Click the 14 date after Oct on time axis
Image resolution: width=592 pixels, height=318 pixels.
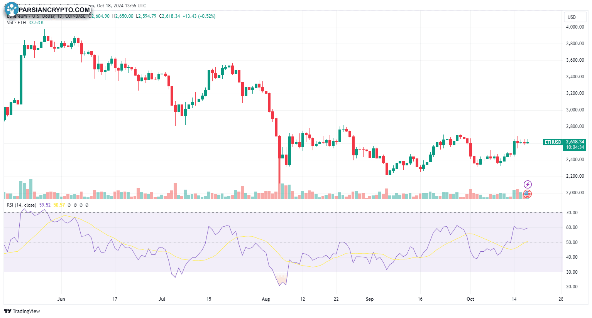[514, 299]
